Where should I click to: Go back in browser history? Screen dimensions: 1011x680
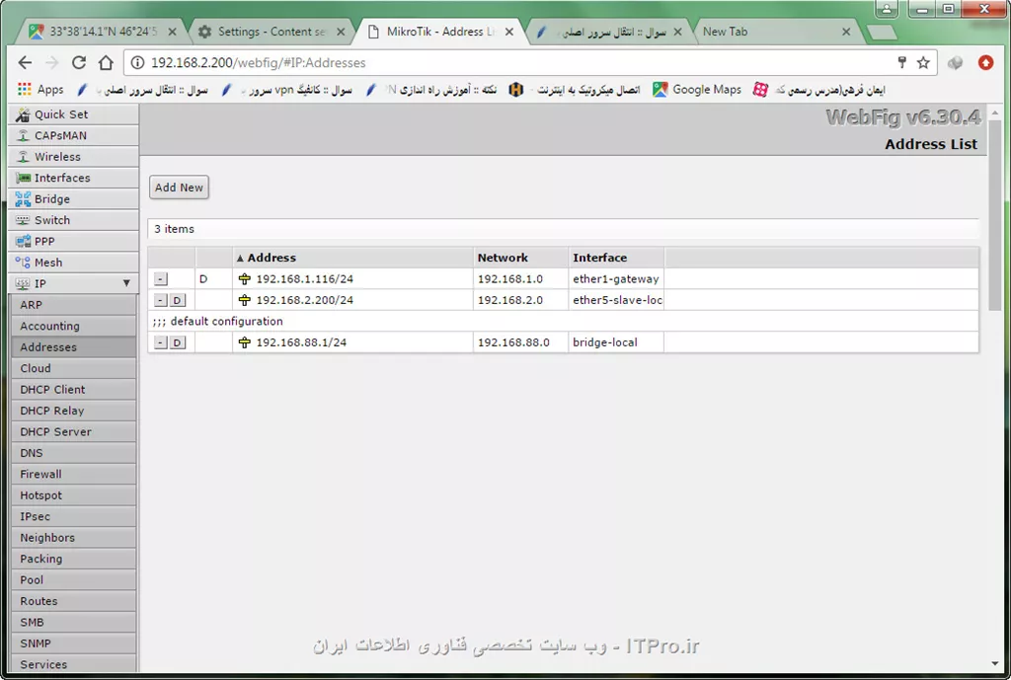pos(25,62)
